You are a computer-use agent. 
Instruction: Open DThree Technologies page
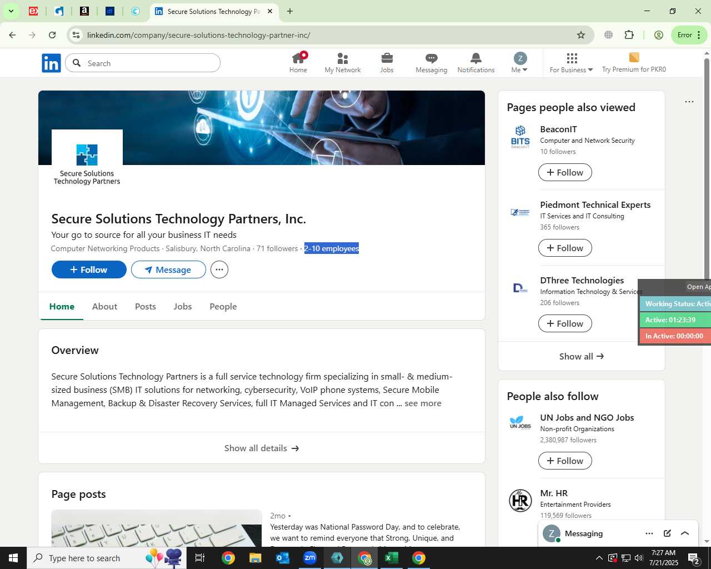[582, 280]
